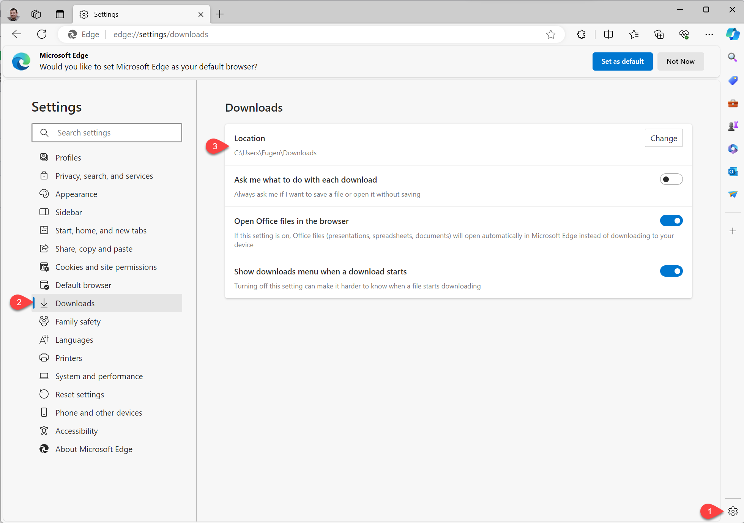Screen dimensions: 744x523
Task: Open Sidebar settings page
Action: [x=107, y=212]
